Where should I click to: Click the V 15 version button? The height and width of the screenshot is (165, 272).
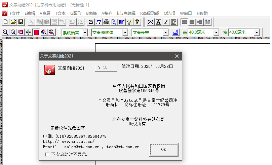pyautogui.click(x=106, y=68)
